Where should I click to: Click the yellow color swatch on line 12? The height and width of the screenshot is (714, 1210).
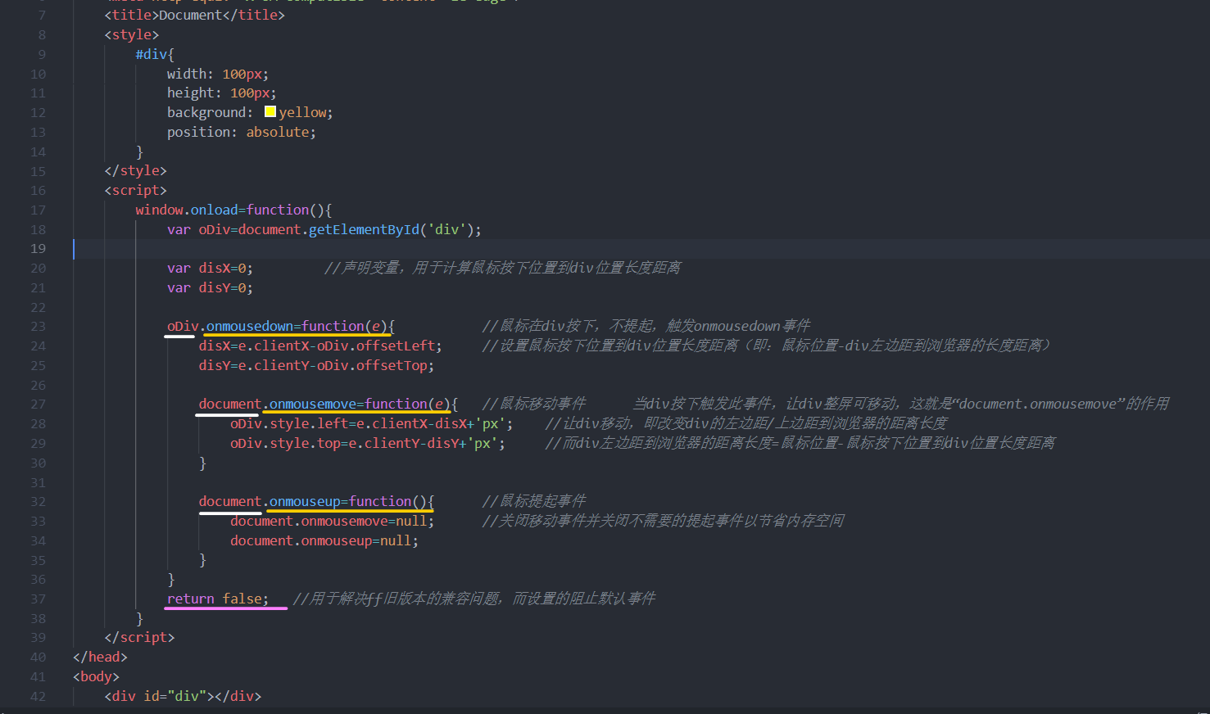point(270,111)
